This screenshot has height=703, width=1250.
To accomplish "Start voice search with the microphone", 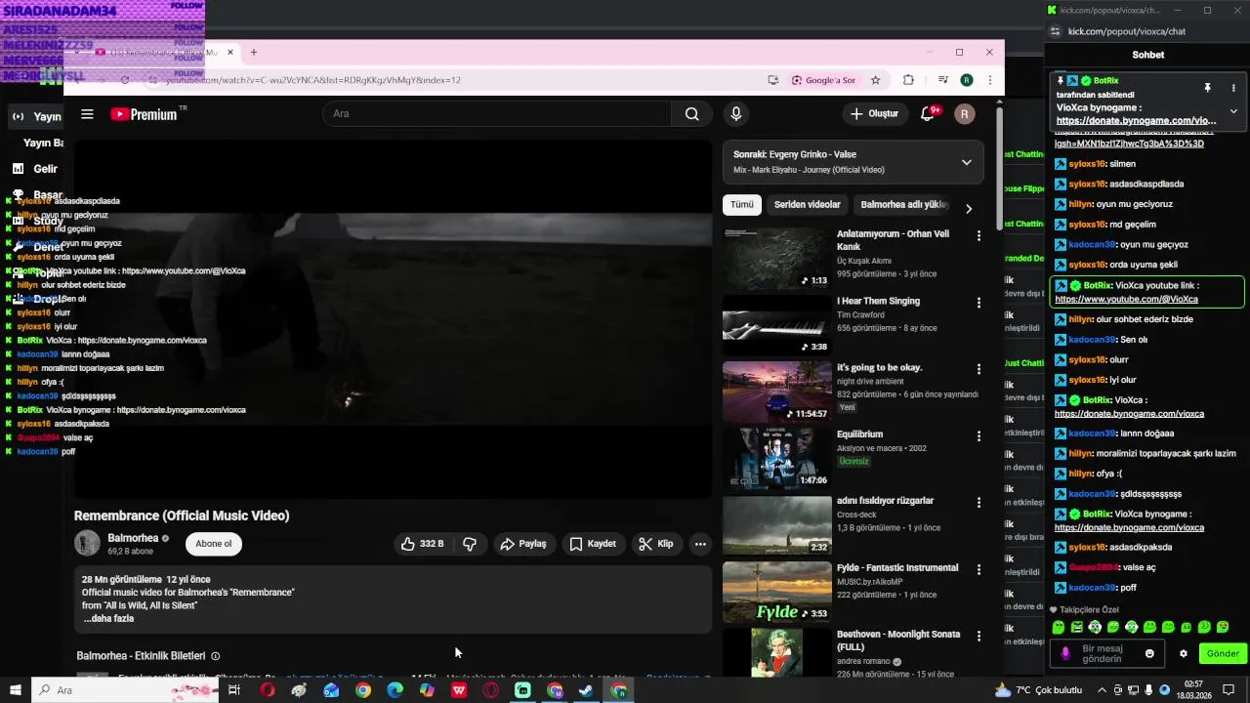I will (x=736, y=114).
